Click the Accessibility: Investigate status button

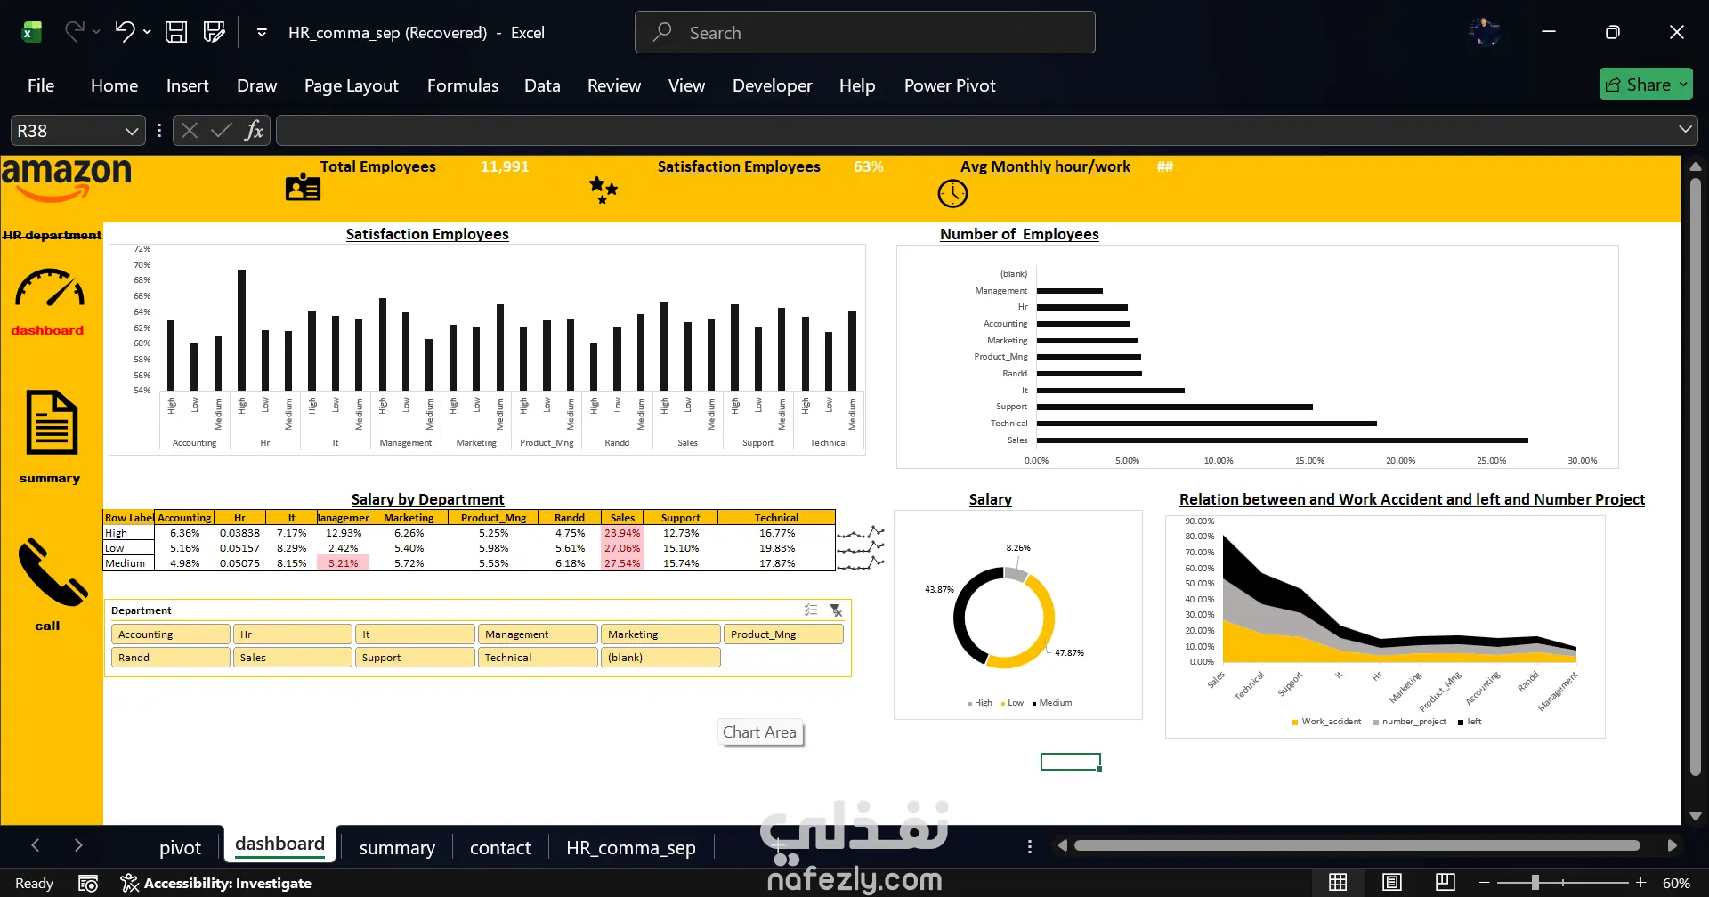216,883
